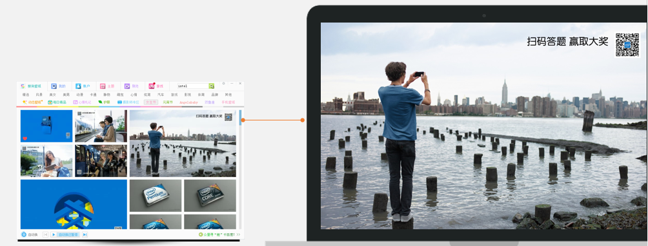Skip to the next wallpaper
Screen dimensions: 648x246
pos(85,234)
